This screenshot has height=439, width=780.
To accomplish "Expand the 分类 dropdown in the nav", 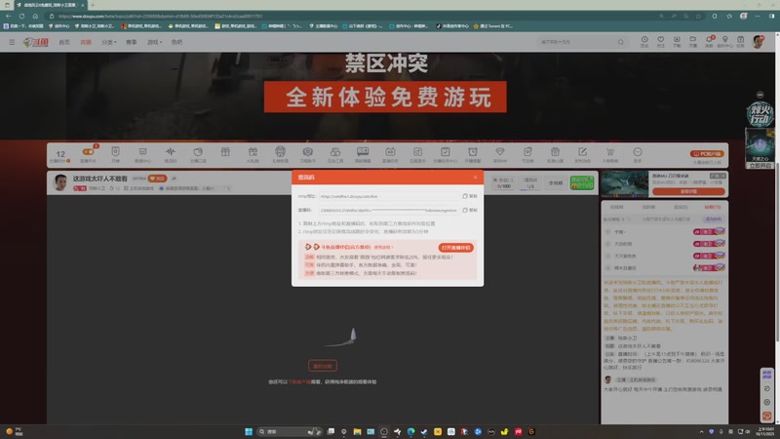I will click(108, 42).
